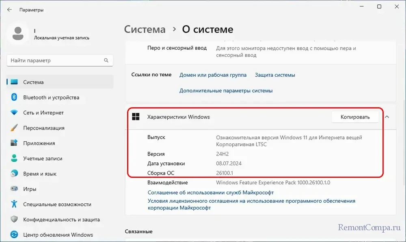
Task: Select version value 24H2
Action: pos(222,154)
